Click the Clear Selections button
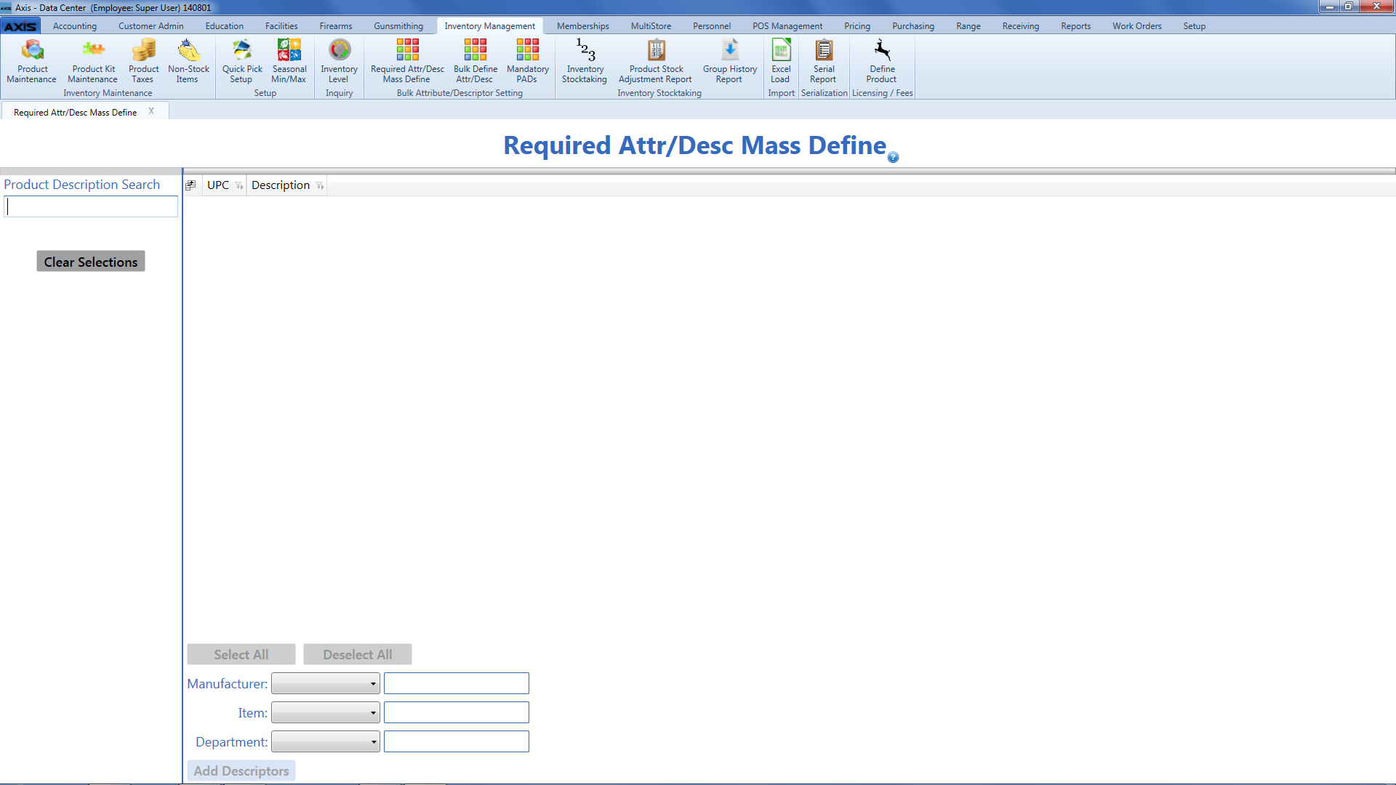 pos(91,262)
